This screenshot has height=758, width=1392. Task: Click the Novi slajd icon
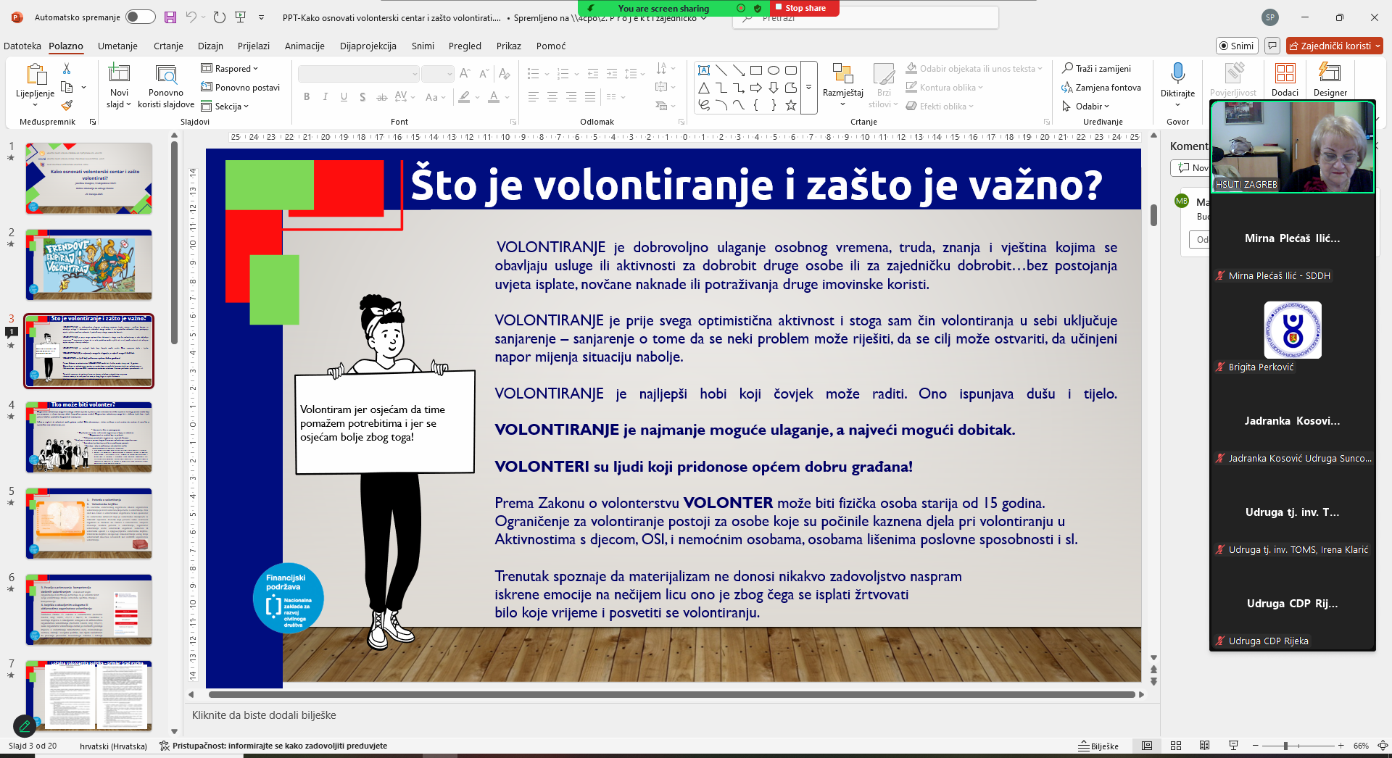coord(119,74)
